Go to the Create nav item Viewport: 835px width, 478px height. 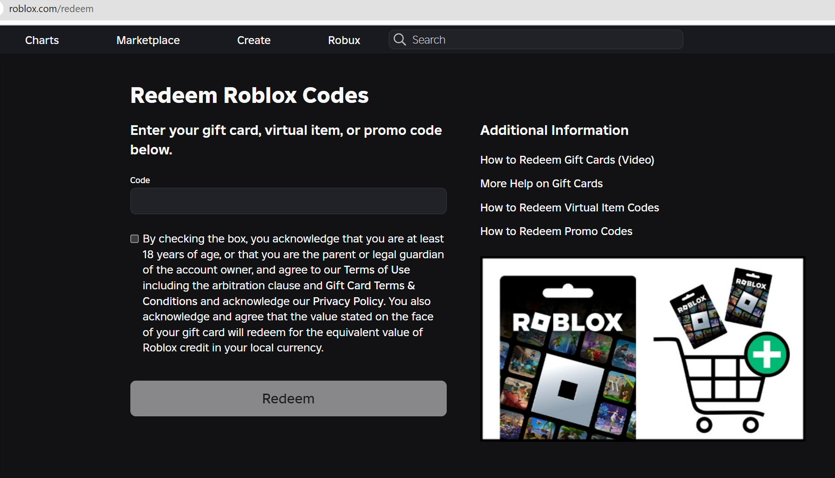click(x=254, y=40)
